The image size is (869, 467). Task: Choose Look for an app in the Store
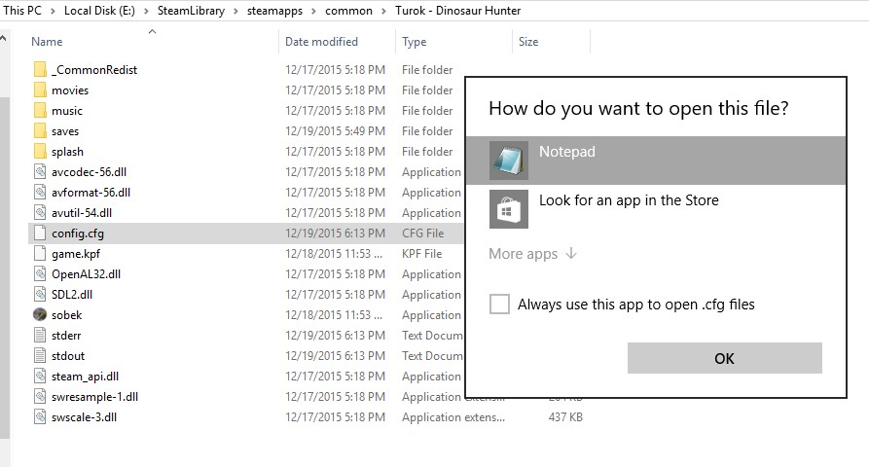[629, 200]
